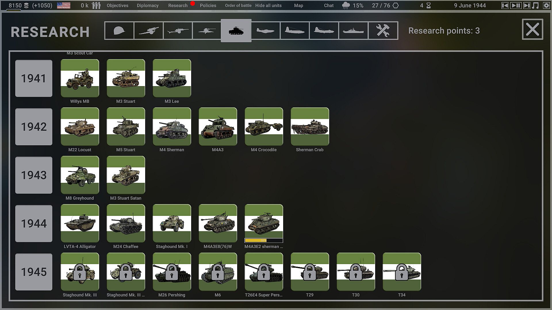This screenshot has height=310, width=552.
Task: Click the settings gear icon
Action: coord(546,5)
